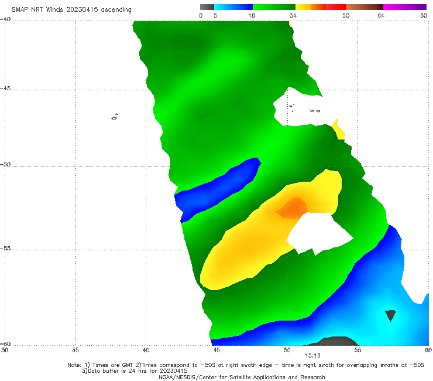Click the -50 latitude axis label
The width and height of the screenshot is (433, 381).
[5, 164]
